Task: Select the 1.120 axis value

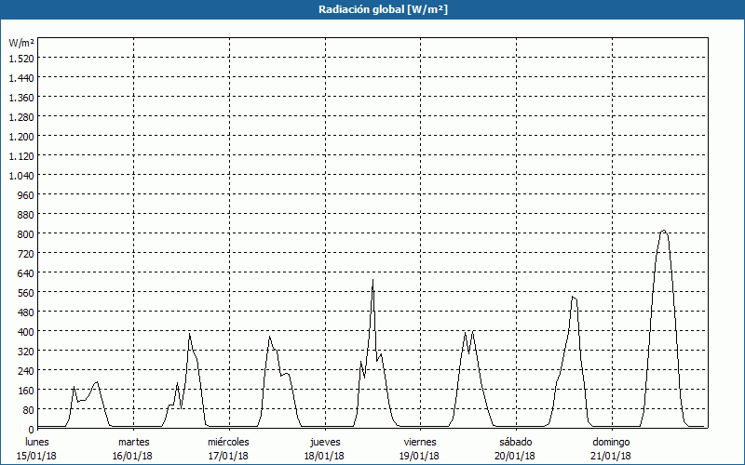Action: 21,156
